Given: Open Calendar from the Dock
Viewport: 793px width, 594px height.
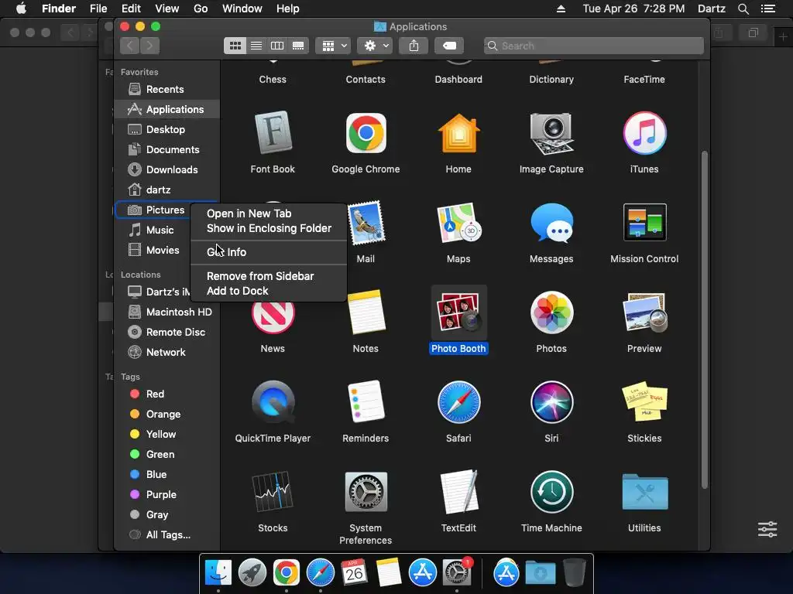Looking at the screenshot, I should [x=354, y=573].
